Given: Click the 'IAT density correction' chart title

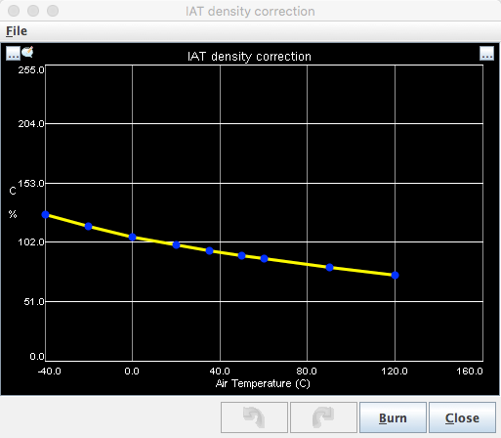Looking at the screenshot, I should pos(249,57).
